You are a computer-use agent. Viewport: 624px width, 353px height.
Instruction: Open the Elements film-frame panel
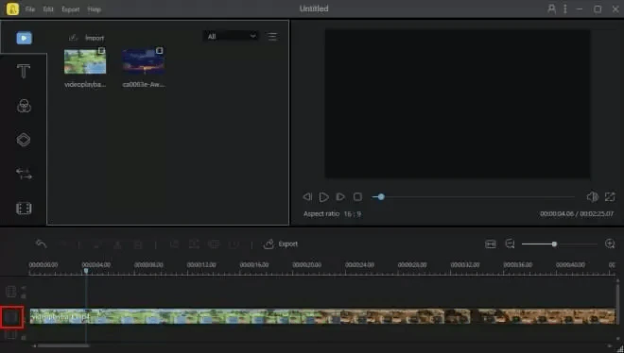coord(24,209)
